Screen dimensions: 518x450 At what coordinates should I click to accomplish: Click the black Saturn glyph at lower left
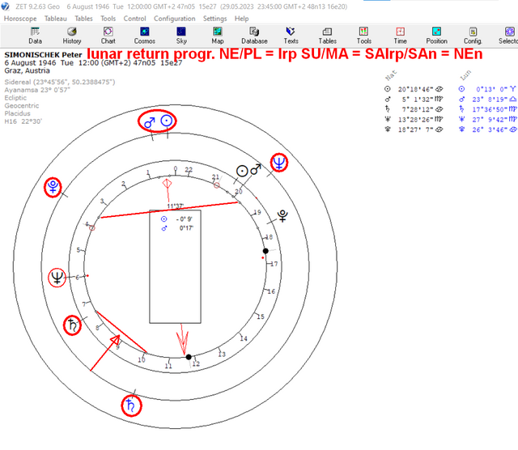[72, 325]
